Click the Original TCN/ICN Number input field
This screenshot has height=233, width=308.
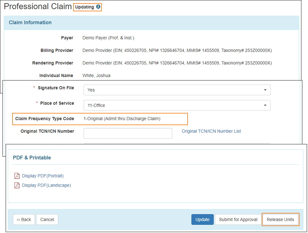point(128,133)
